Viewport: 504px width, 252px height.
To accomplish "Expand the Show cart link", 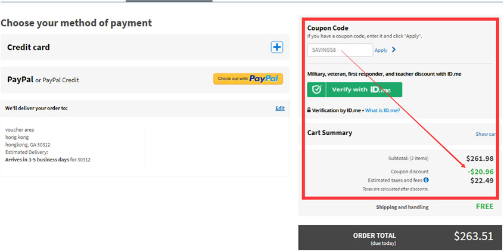I will [485, 134].
